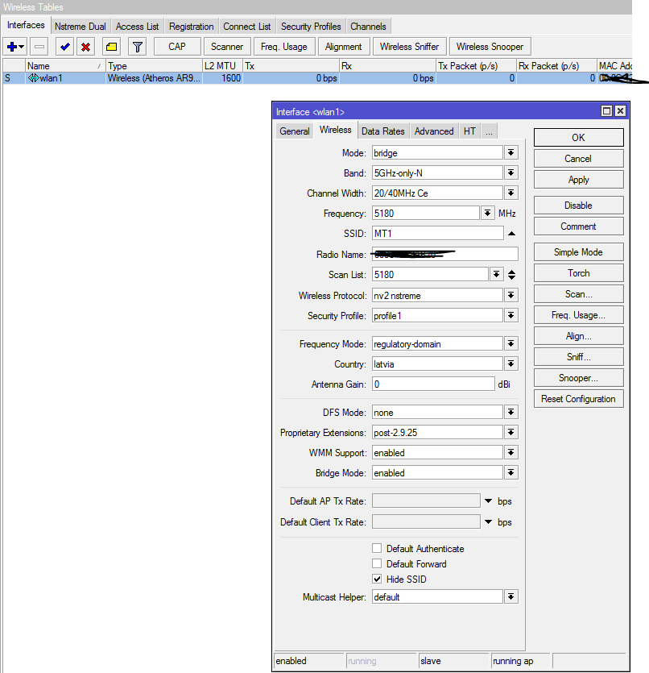Click the wlan1 interface row icon
Screen dimensions: 649x673
(34, 78)
